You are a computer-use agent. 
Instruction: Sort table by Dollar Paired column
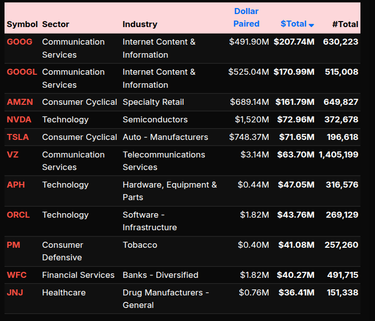246,18
